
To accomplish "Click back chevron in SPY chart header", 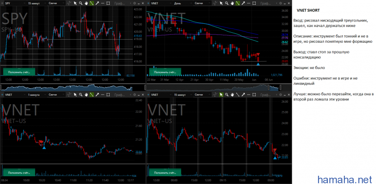I will (x=130, y=4).
